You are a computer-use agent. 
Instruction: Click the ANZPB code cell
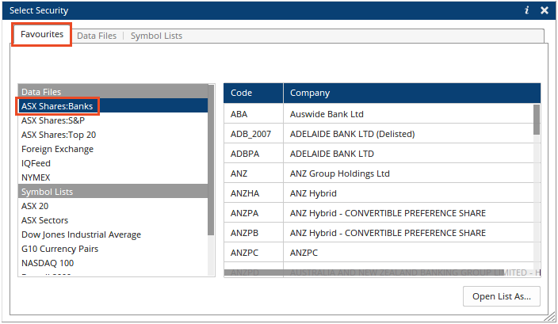click(254, 233)
